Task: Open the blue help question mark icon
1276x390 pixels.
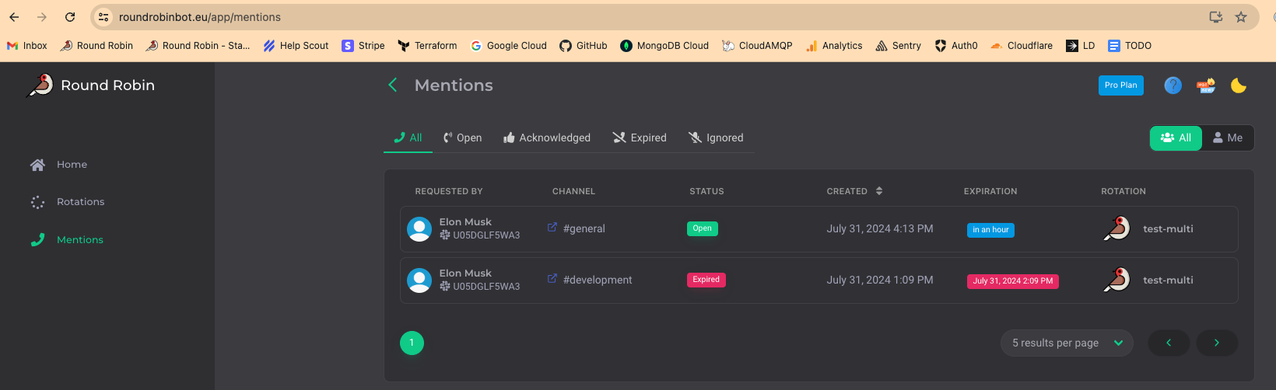Action: (x=1173, y=85)
